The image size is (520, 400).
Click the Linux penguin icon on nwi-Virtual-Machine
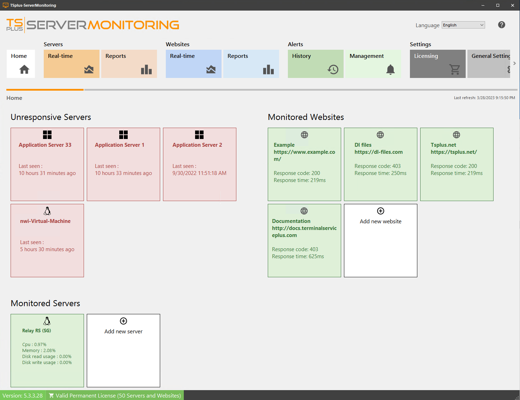point(47,211)
